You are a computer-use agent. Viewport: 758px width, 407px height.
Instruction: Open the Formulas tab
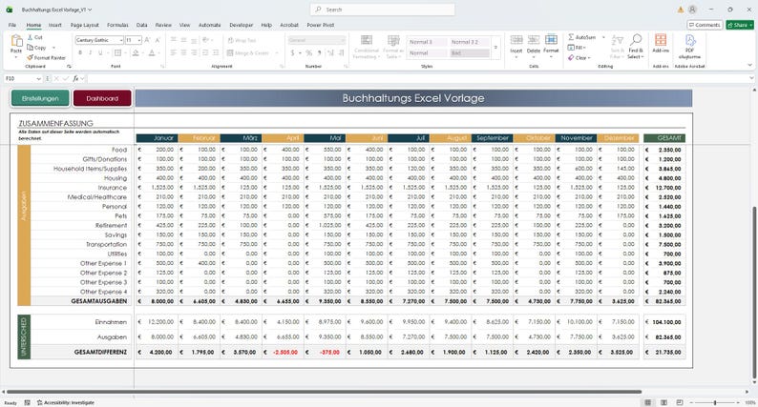pos(117,25)
